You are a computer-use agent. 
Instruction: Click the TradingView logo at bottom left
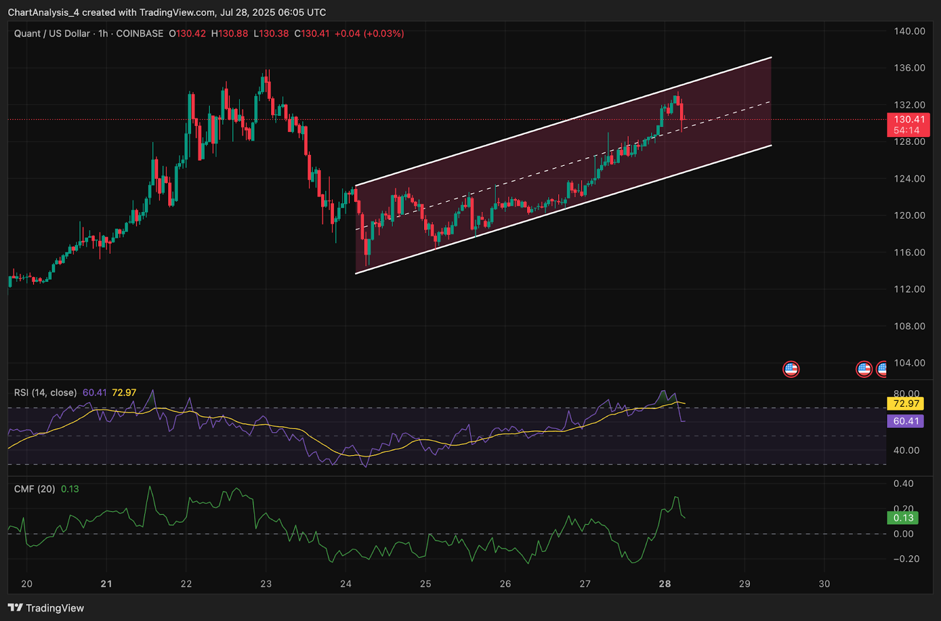(x=46, y=608)
